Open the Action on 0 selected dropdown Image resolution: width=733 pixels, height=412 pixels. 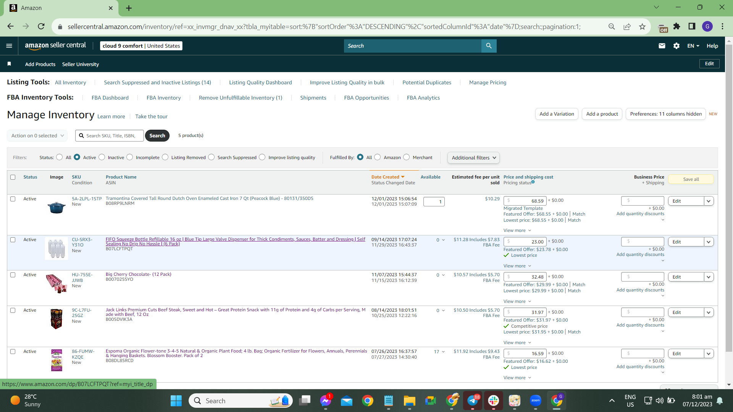tap(37, 135)
